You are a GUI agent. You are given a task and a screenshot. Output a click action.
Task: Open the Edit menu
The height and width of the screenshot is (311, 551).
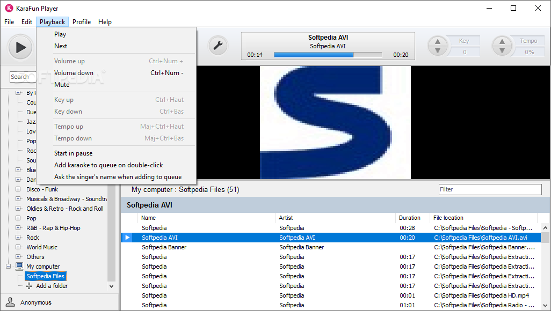coord(27,22)
